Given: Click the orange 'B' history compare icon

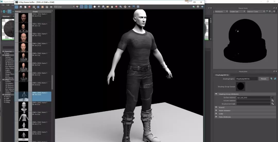Looking at the screenshot, I should click(x=42, y=7).
